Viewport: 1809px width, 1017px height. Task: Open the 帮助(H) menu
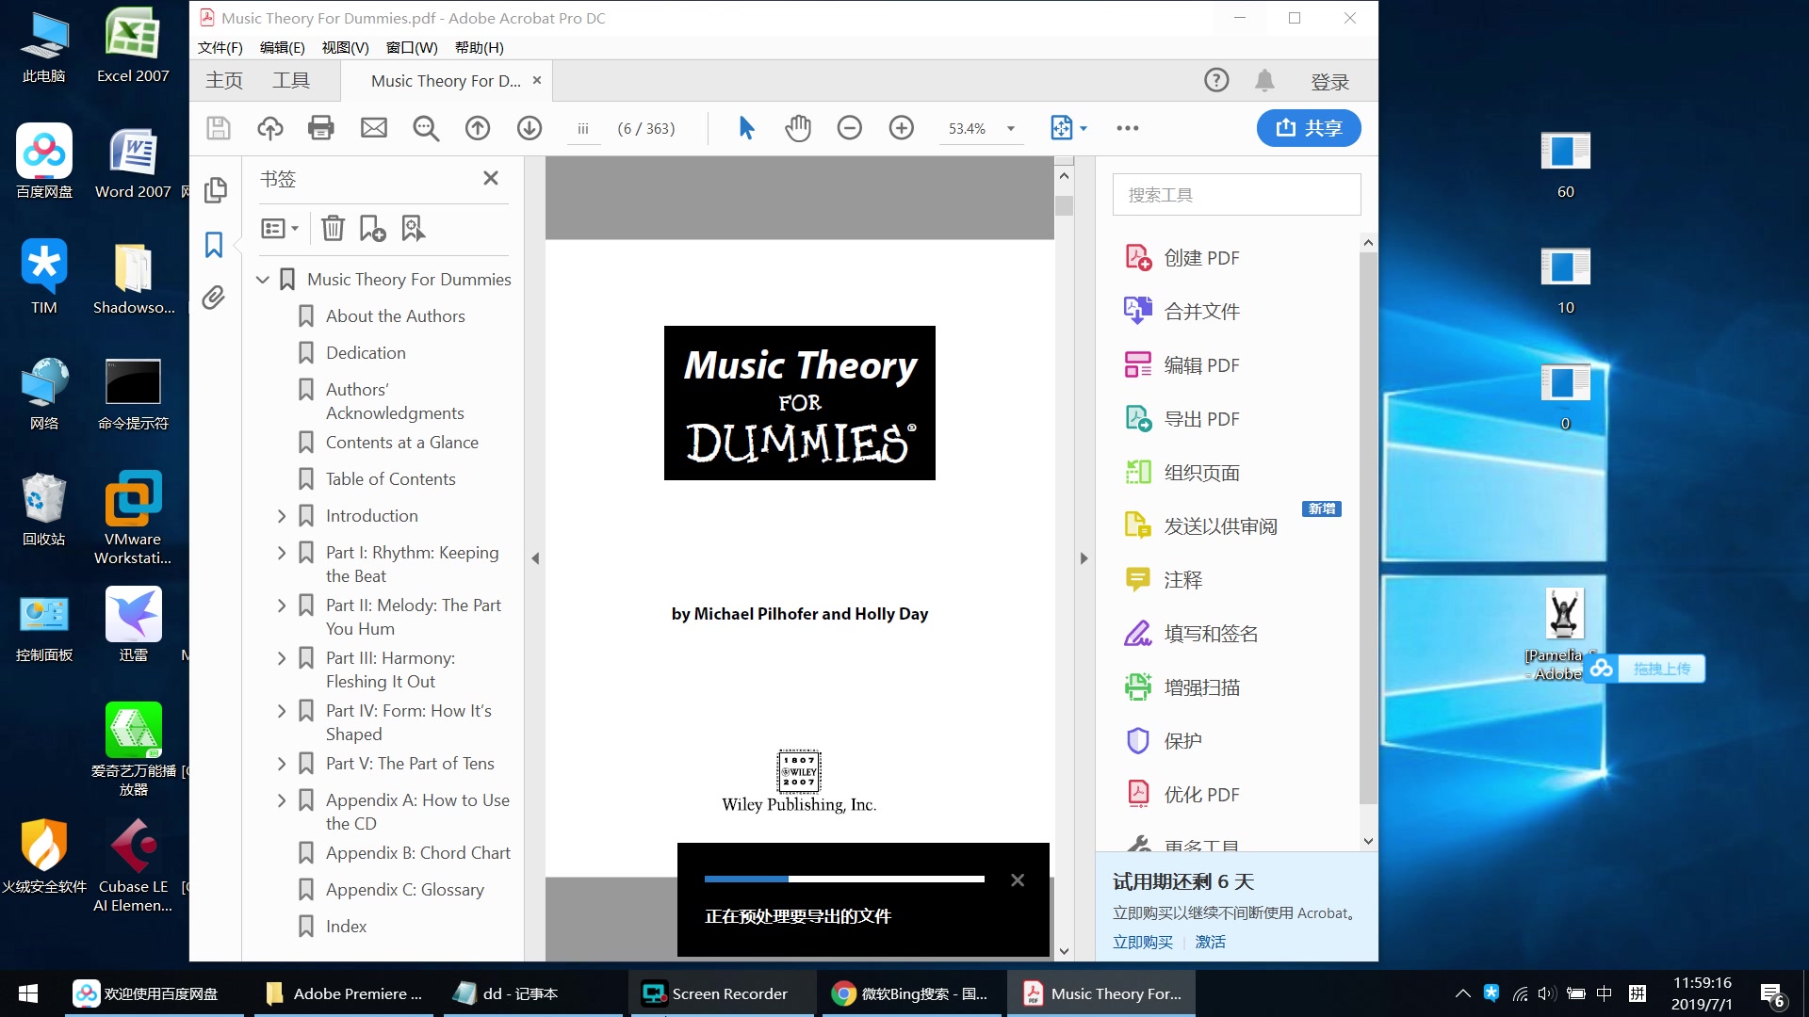(480, 48)
